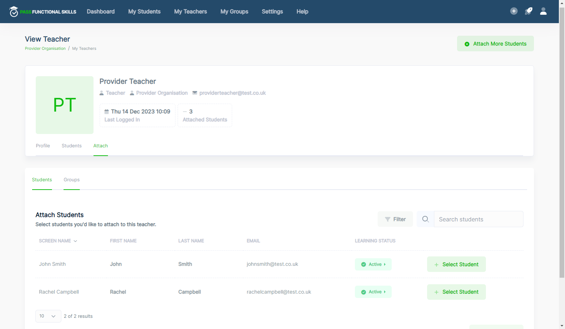Open the results per page dropdown
This screenshot has width=565, height=329.
(48, 316)
